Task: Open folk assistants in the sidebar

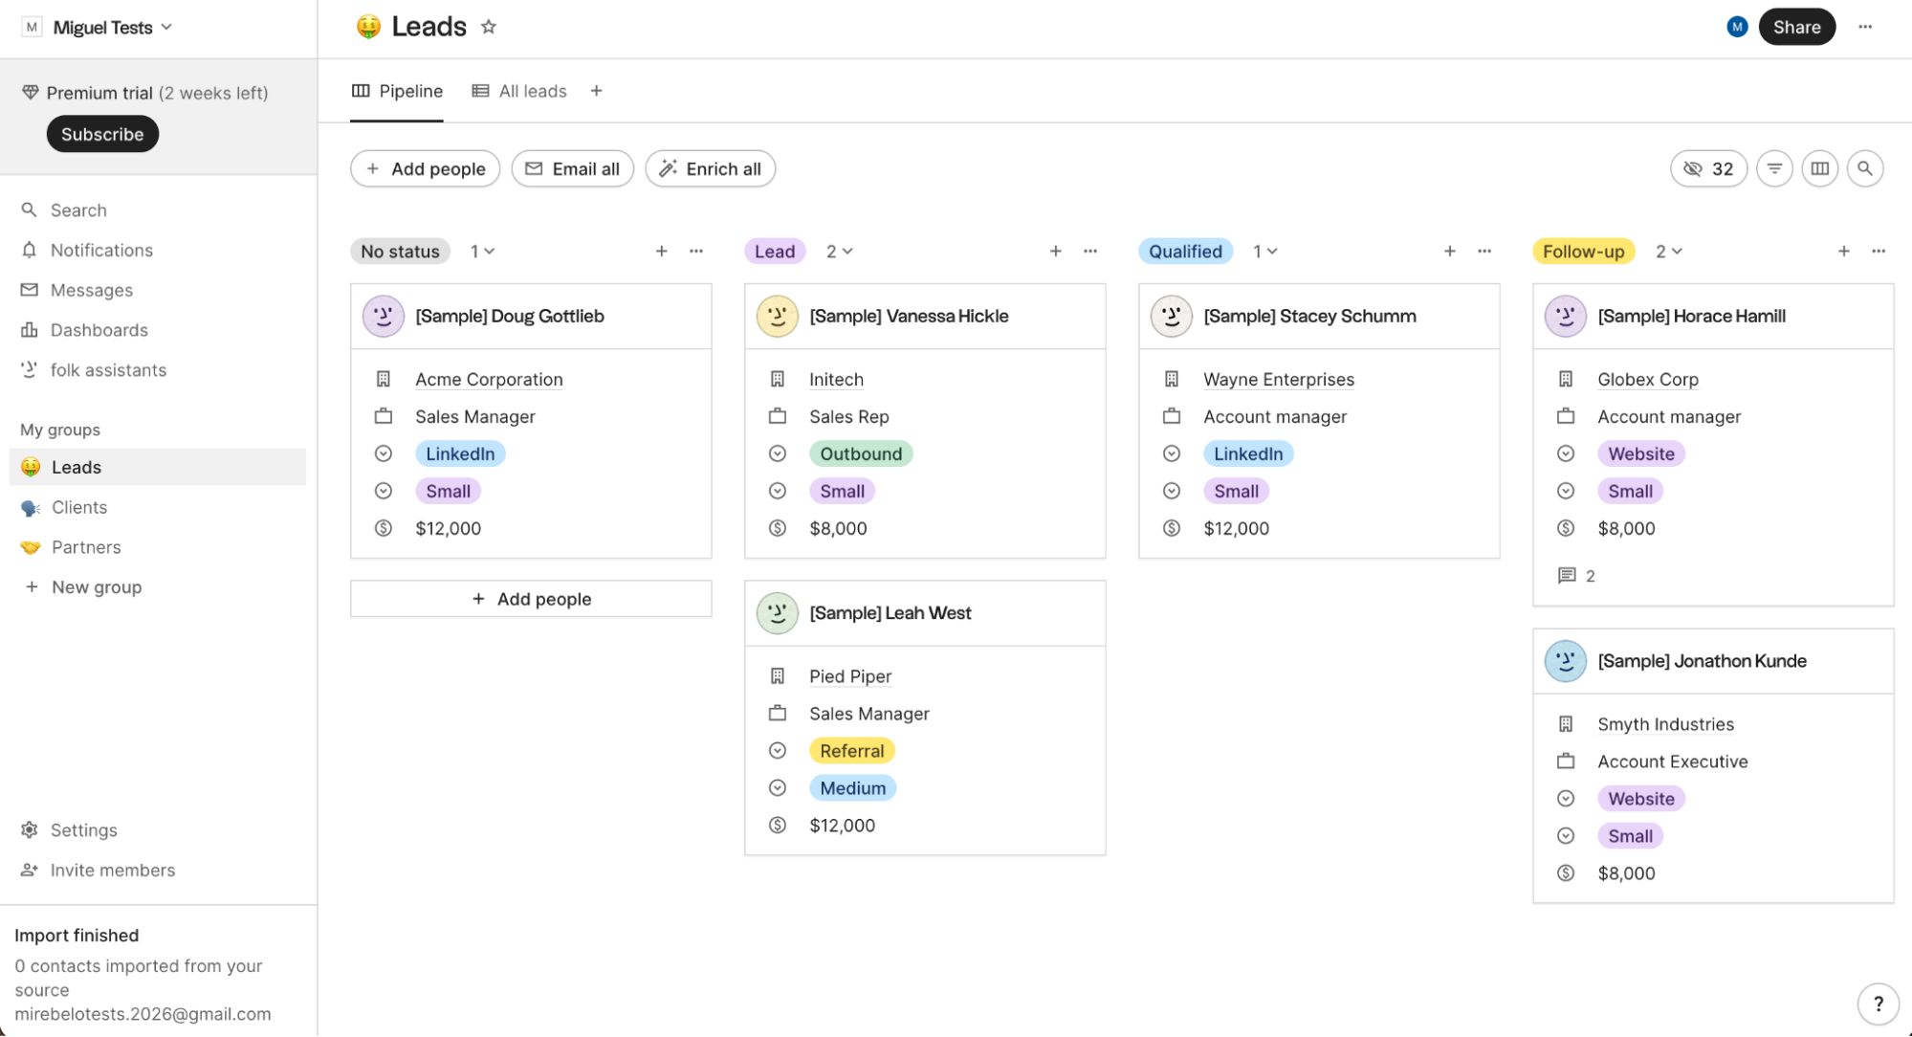Action: click(x=108, y=371)
